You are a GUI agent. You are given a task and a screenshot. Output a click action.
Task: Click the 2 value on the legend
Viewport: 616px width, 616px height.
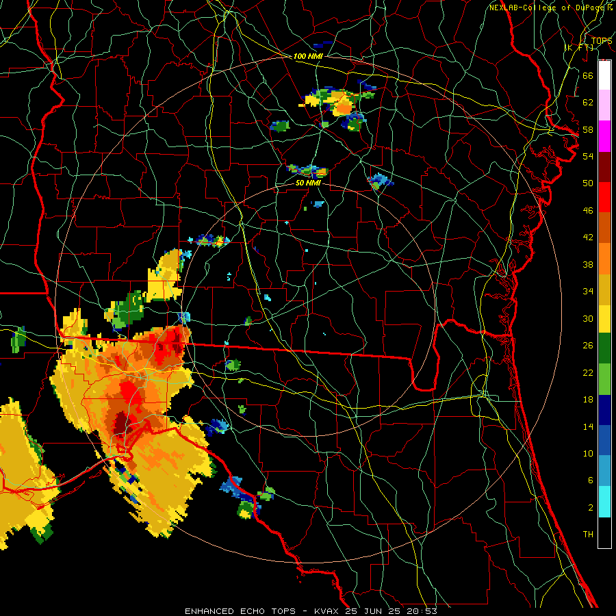tap(590, 508)
